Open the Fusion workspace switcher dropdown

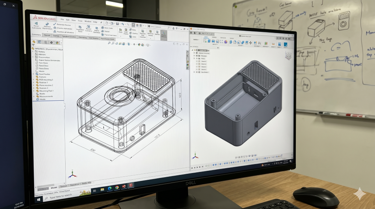pyautogui.click(x=196, y=40)
